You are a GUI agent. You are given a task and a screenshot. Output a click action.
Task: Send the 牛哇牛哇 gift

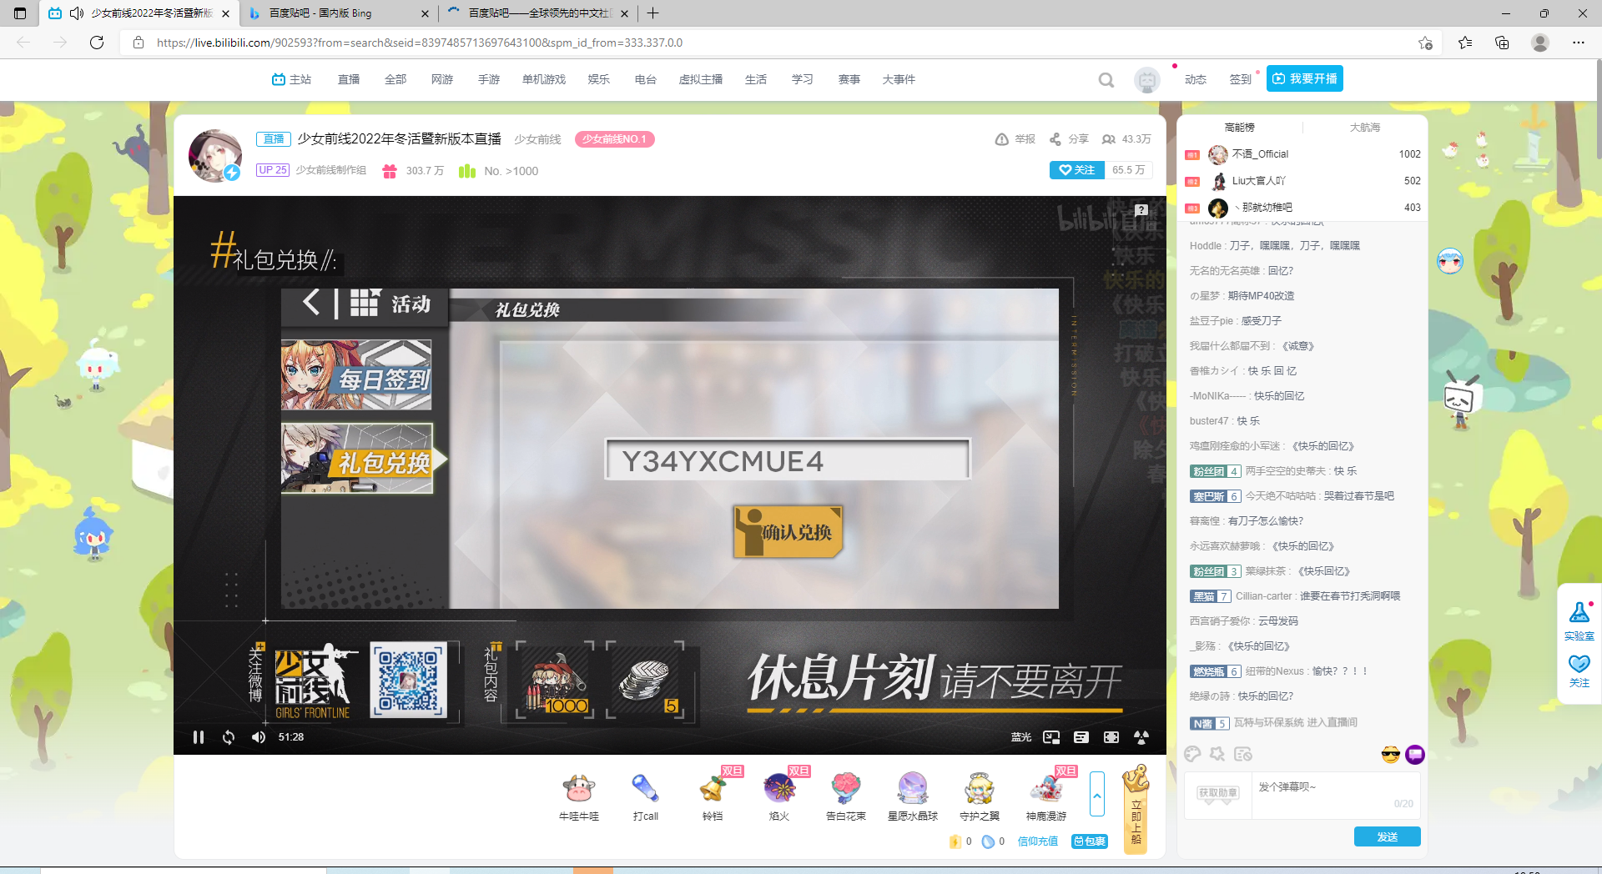pyautogui.click(x=579, y=796)
